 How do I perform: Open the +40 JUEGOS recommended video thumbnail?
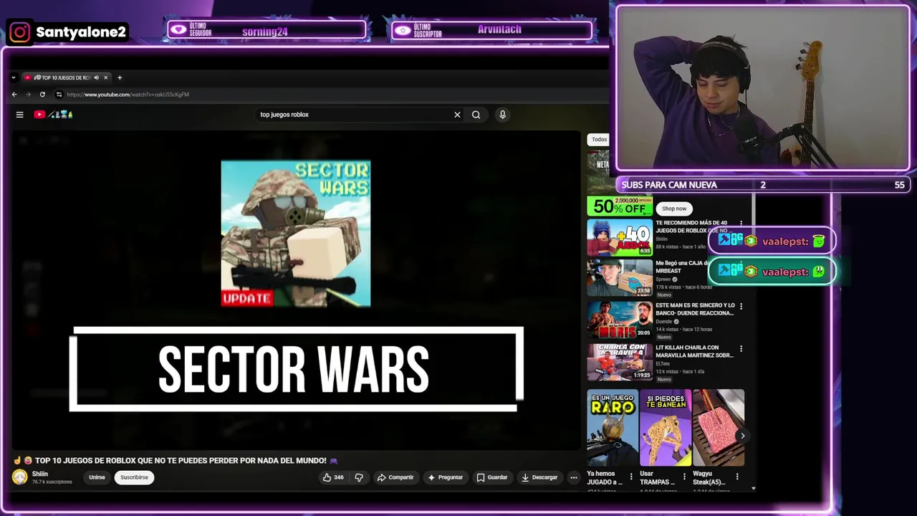pos(620,237)
